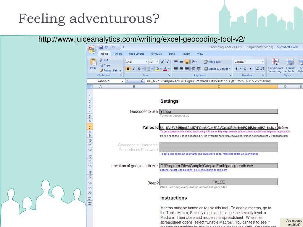The width and height of the screenshot is (303, 227).
Task: Open the Yahoo geocoding API registration link
Action: [225, 132]
